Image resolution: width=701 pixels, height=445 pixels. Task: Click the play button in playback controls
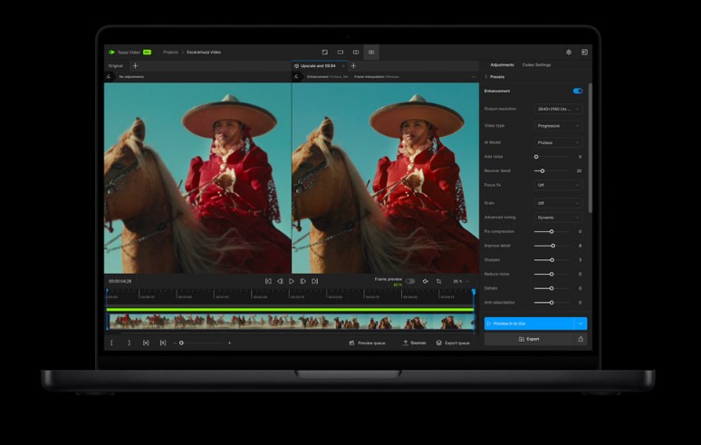point(291,281)
